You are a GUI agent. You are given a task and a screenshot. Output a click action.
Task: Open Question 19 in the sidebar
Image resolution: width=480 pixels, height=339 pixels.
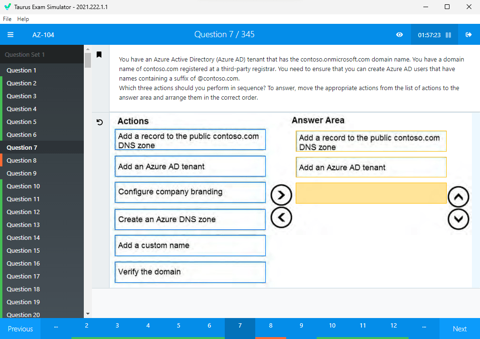point(42,302)
